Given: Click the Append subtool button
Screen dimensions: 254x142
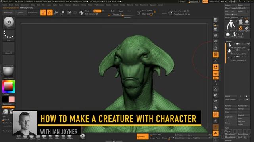Looking at the screenshot, I should (x=244, y=115).
